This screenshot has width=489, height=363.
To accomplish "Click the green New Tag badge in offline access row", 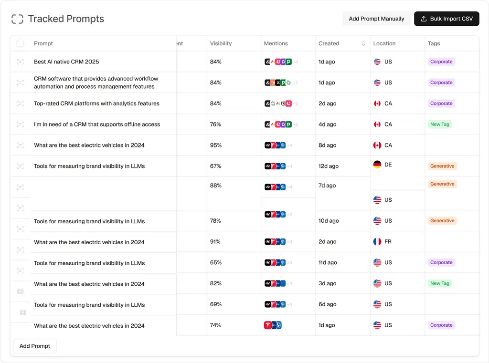I will [439, 124].
